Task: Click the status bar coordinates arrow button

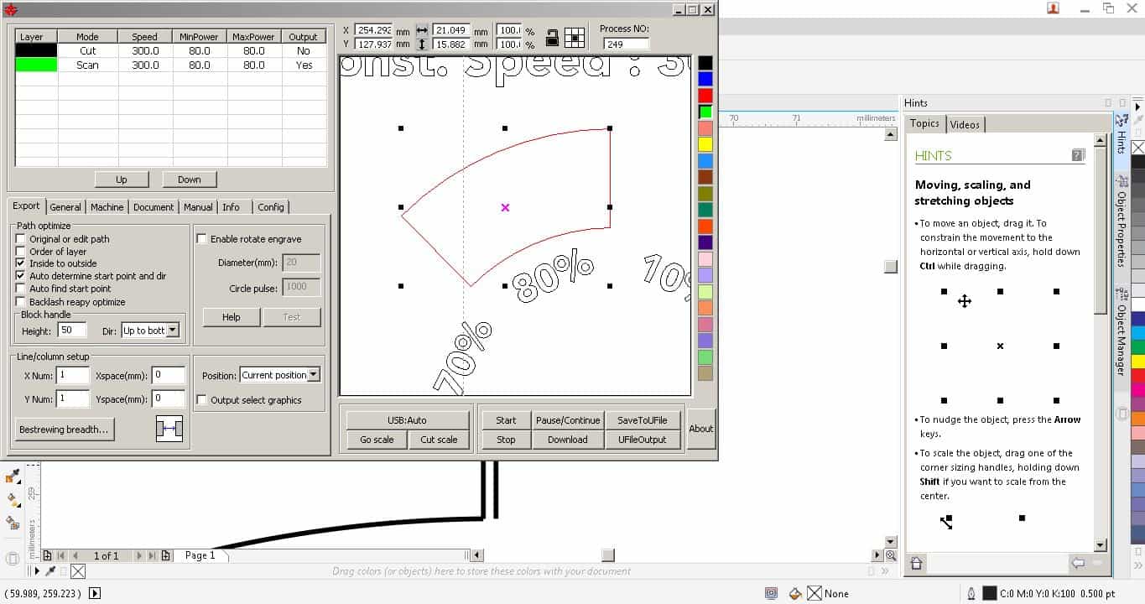Action: pos(94,593)
